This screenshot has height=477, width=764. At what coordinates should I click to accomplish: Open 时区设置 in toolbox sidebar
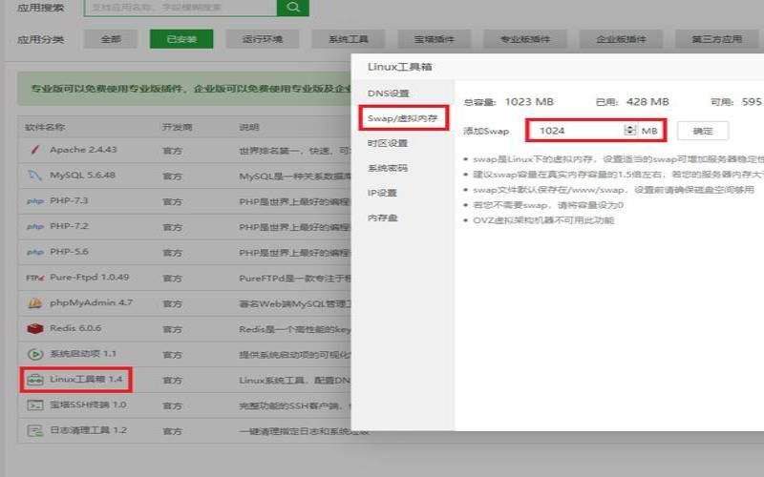[x=388, y=143]
